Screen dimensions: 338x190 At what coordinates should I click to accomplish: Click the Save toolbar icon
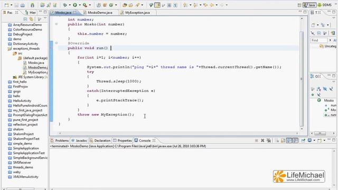click(x=16, y=5)
